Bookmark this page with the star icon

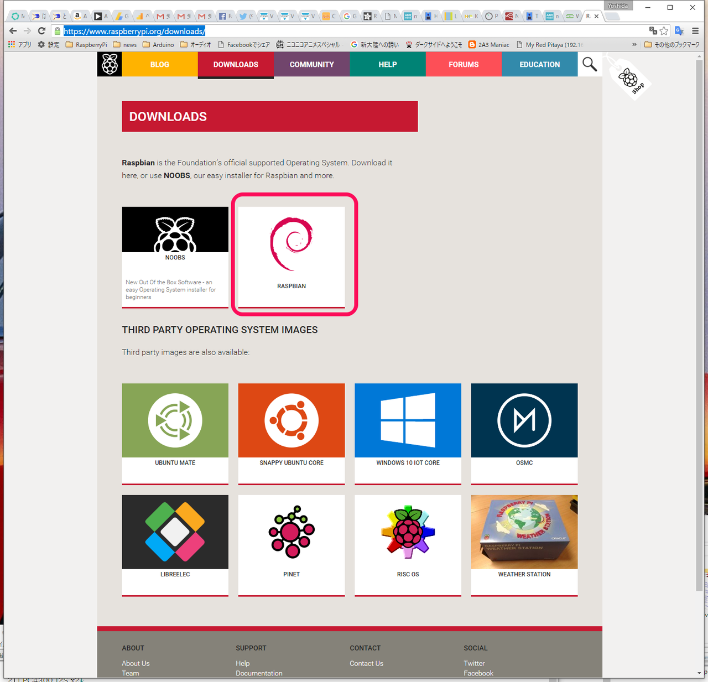tap(664, 31)
